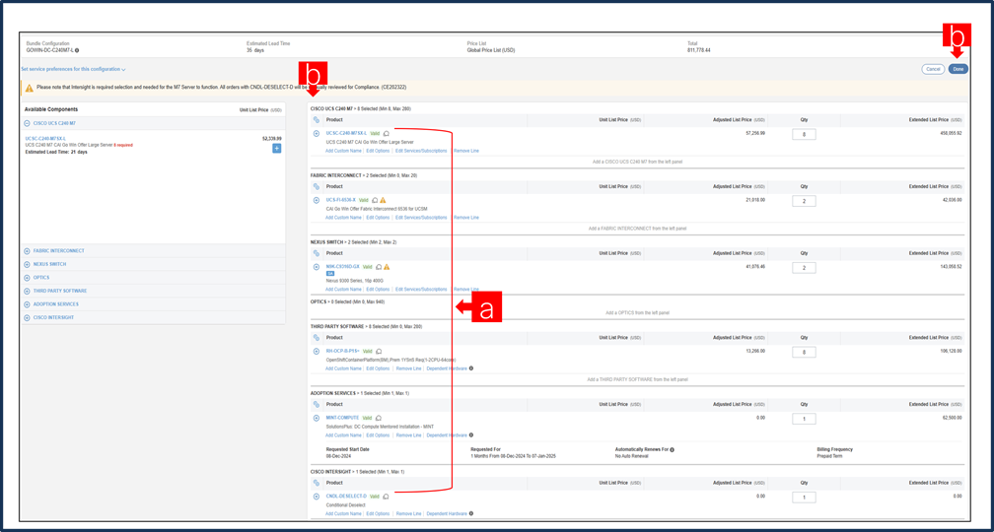
Task: Expand FABRIC INTERCONNECT in Available Components
Action: tap(28, 251)
